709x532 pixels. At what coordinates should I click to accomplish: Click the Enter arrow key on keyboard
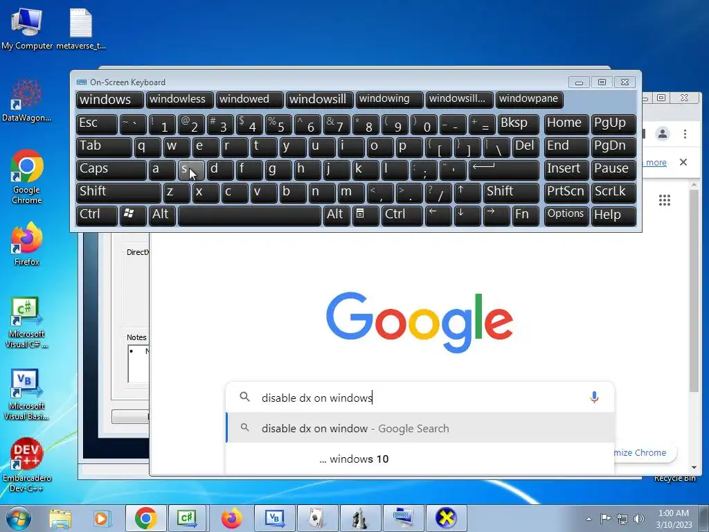click(504, 169)
